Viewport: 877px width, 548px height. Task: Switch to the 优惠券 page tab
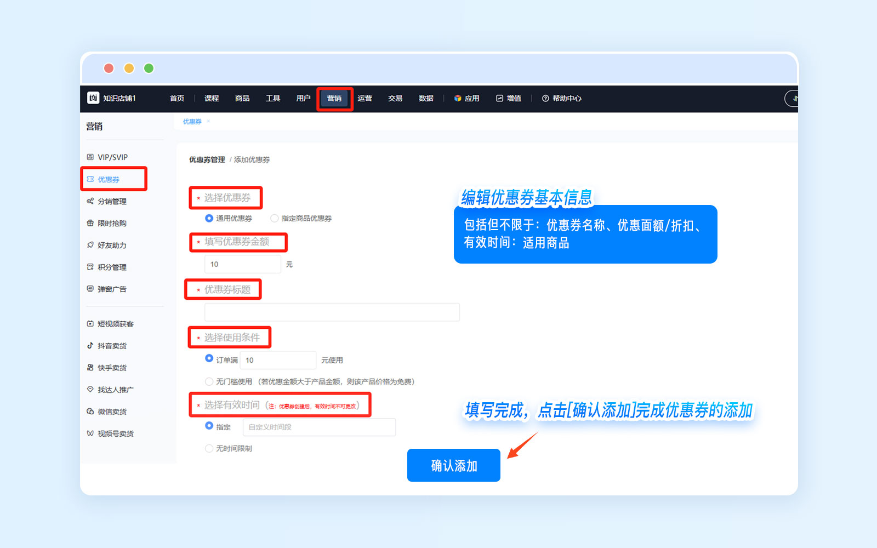[x=192, y=122]
